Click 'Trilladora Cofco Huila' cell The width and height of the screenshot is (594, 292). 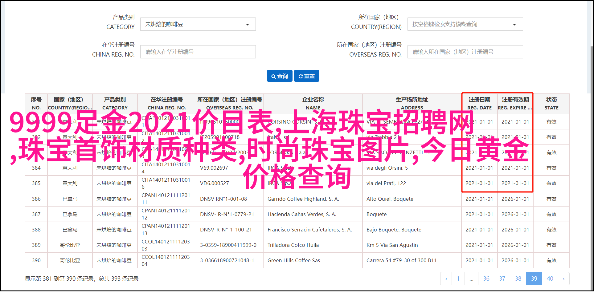click(x=313, y=245)
